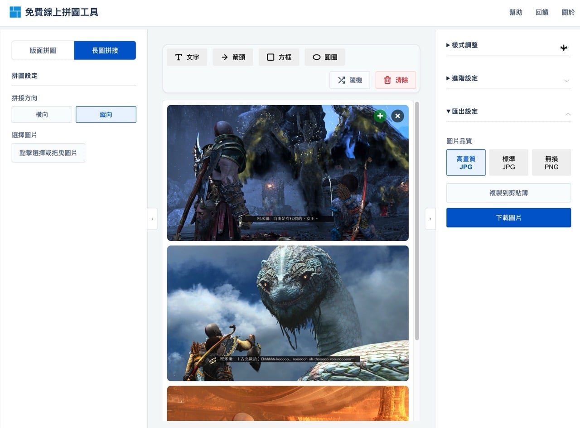Click the 選擇圖片 label
Screen dimensions: 580x428
click(x=24, y=135)
